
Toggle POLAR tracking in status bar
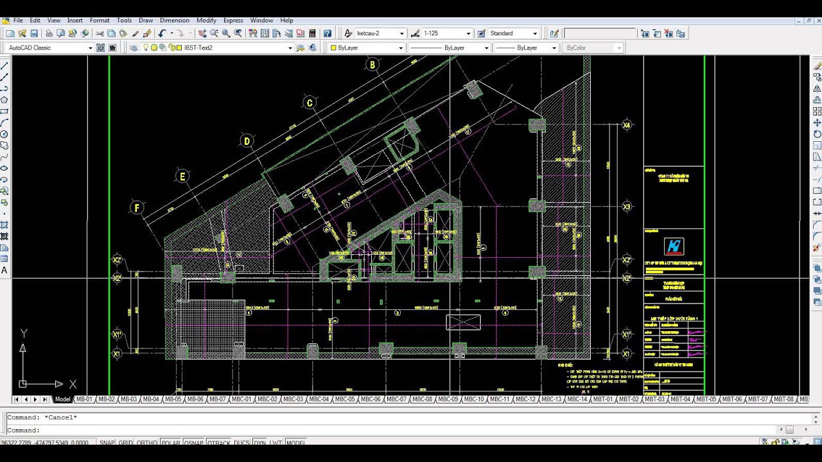coord(170,443)
